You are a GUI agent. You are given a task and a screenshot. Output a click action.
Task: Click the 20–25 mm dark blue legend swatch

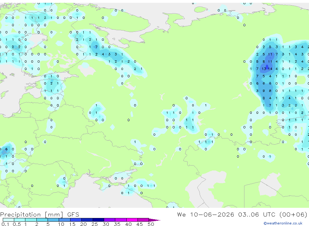[x=87, y=220]
